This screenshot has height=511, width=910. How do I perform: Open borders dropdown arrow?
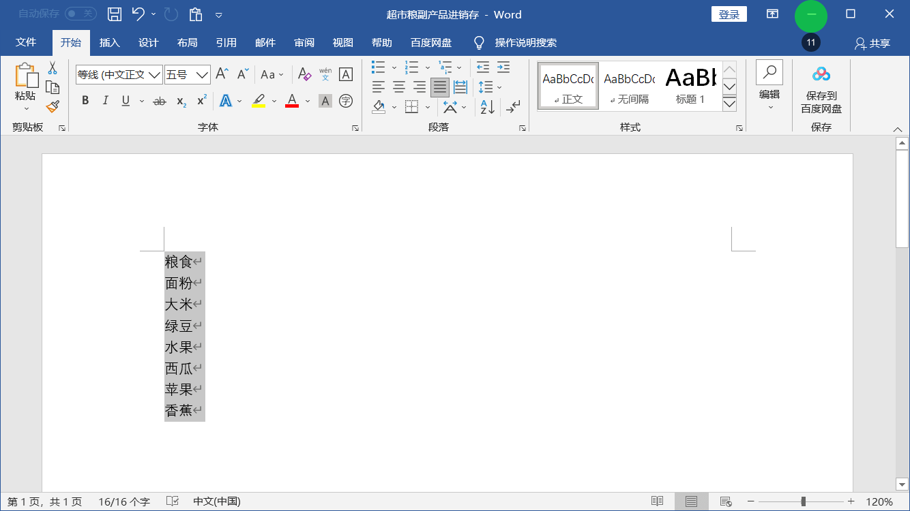point(428,107)
